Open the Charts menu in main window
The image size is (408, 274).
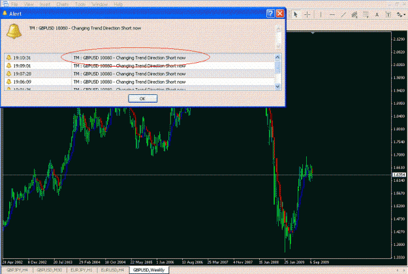coord(63,4)
